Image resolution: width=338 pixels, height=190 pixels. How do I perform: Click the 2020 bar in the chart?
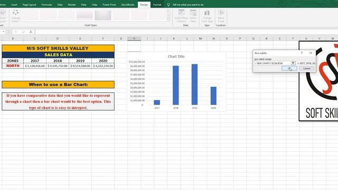[x=213, y=96]
